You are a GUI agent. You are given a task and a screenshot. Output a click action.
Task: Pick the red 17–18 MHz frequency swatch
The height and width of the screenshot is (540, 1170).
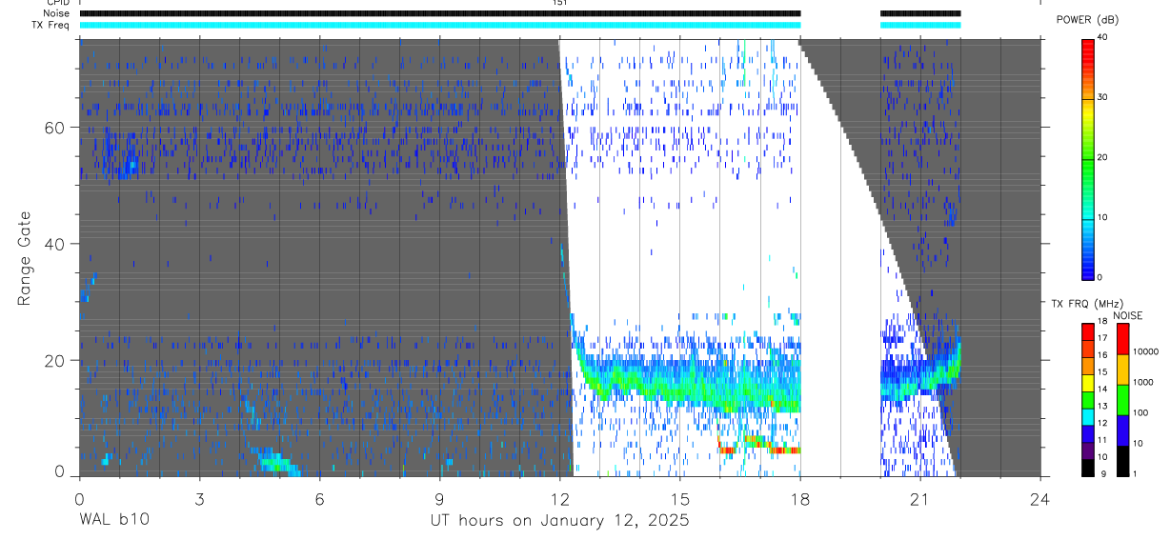pyautogui.click(x=1087, y=331)
